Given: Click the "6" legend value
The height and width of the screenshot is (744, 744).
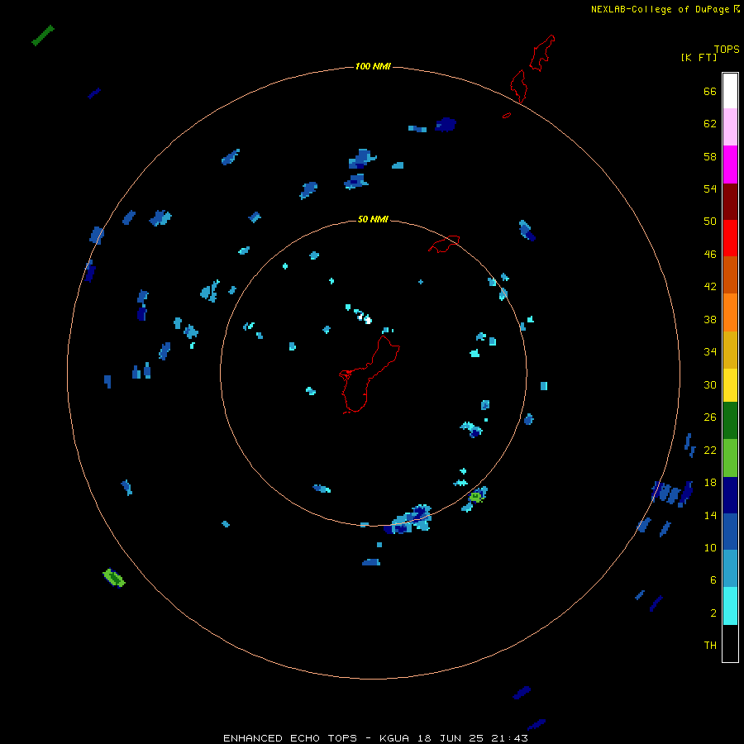Looking at the screenshot, I should (713, 580).
